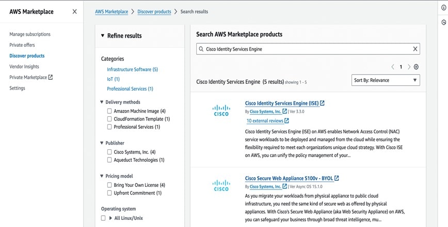Viewport: 448px width, 227px height.
Task: Collapse the Delivery methods section
Action: coord(102,102)
